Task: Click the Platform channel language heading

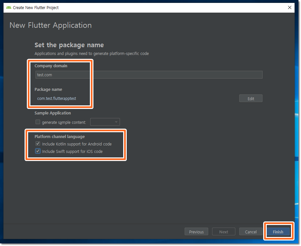Action: coord(59,137)
